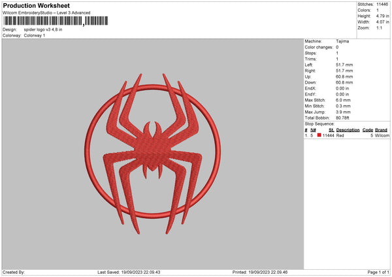Click the 'Right:' label

tap(310, 71)
